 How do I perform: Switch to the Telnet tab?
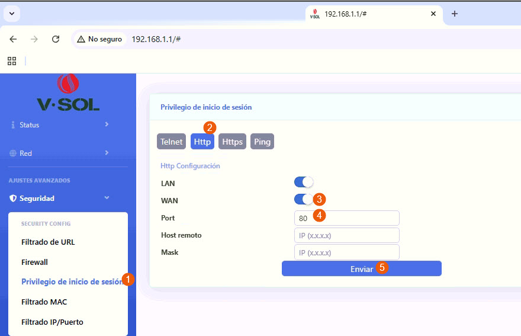171,142
